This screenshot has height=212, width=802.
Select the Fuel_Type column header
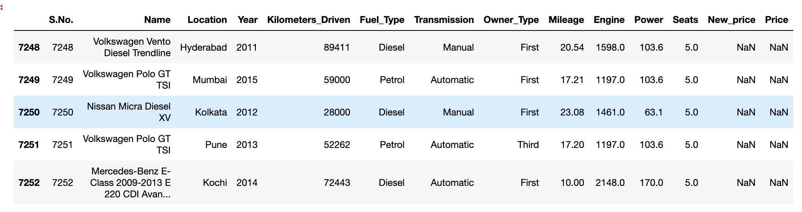click(382, 20)
